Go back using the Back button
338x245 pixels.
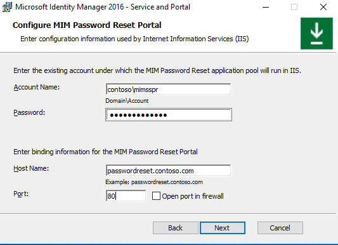pyautogui.click(x=176, y=228)
